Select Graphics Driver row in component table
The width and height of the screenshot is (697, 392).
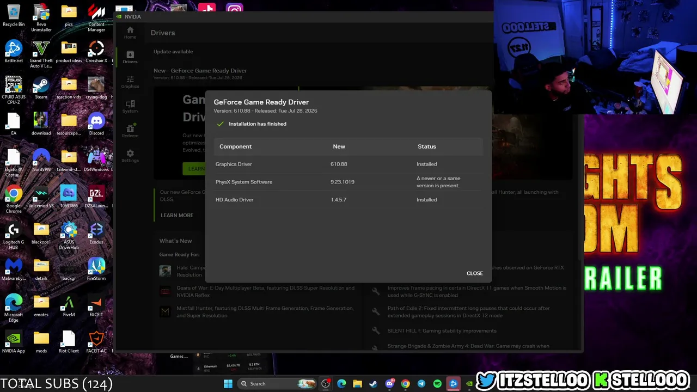(x=348, y=164)
